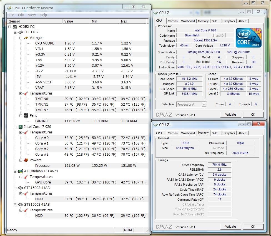This screenshot has height=236, width=271.
Task: Select the Processor power row
Action: [92, 166]
